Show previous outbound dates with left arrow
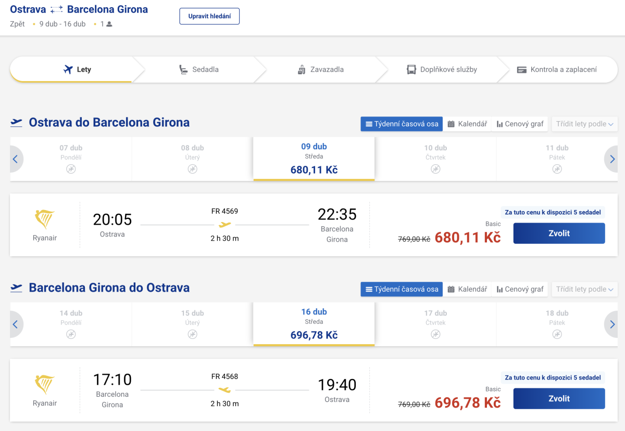 pos(16,159)
